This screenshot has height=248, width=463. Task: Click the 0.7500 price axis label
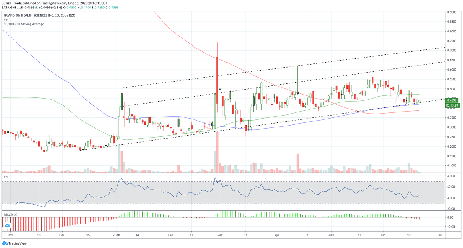coord(451,41)
